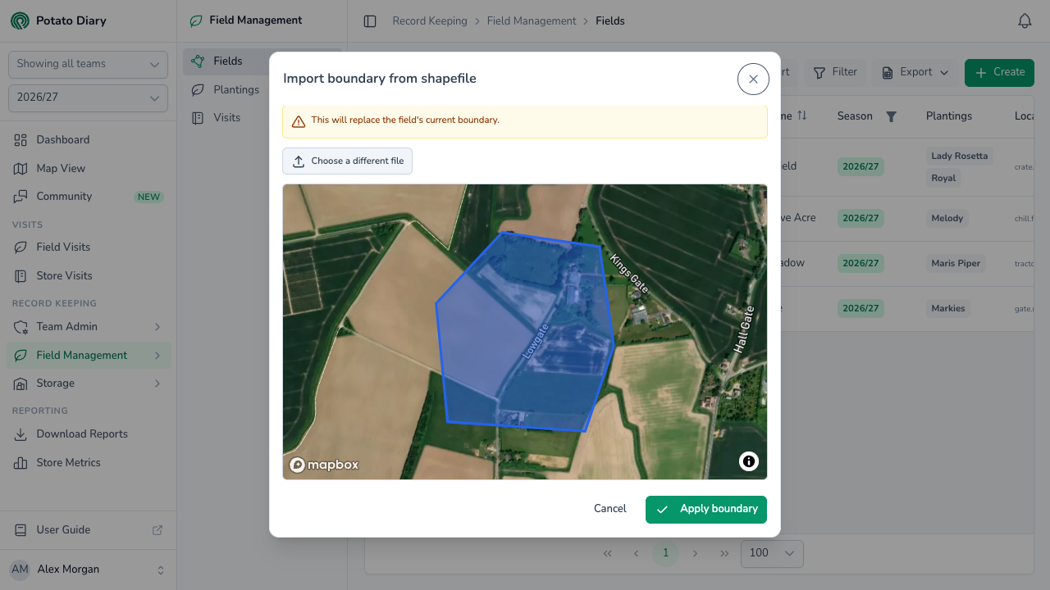The height and width of the screenshot is (590, 1050).
Task: Open the Export dropdown
Action: [915, 72]
